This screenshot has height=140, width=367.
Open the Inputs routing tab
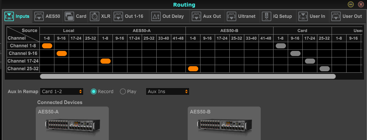[x=17, y=16]
